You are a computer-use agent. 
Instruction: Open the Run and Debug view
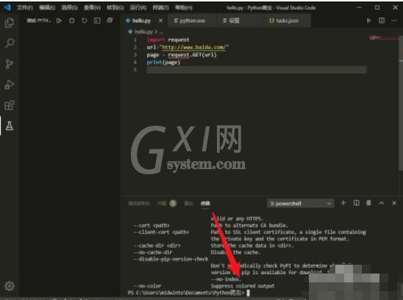pos(10,85)
